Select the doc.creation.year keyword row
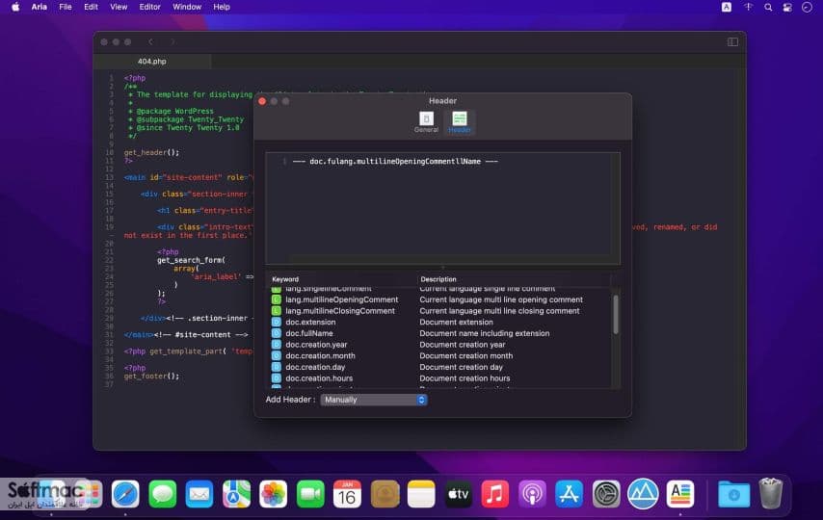Screen dimensions: 823x520 pos(439,345)
